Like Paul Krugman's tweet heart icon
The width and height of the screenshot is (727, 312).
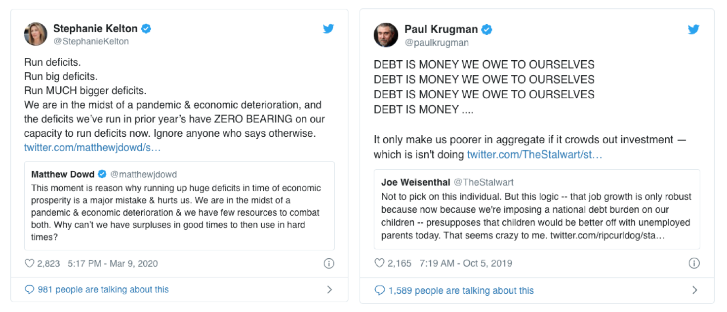[379, 263]
